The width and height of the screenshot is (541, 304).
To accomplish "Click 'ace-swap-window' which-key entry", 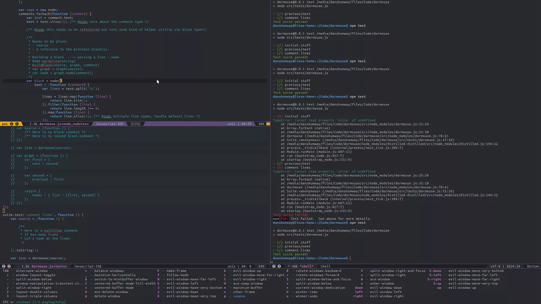I will pos(248,283).
